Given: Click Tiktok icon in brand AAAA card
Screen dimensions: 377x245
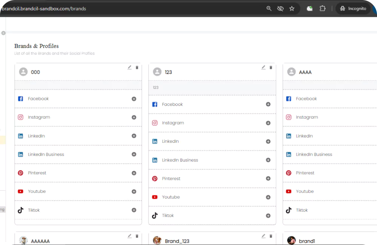Looking at the screenshot, I should (288, 210).
